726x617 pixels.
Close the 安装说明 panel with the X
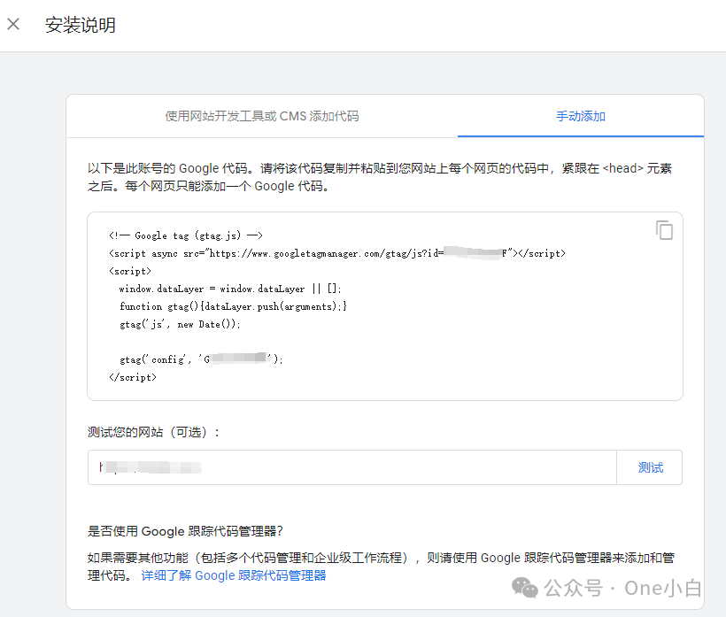13,24
